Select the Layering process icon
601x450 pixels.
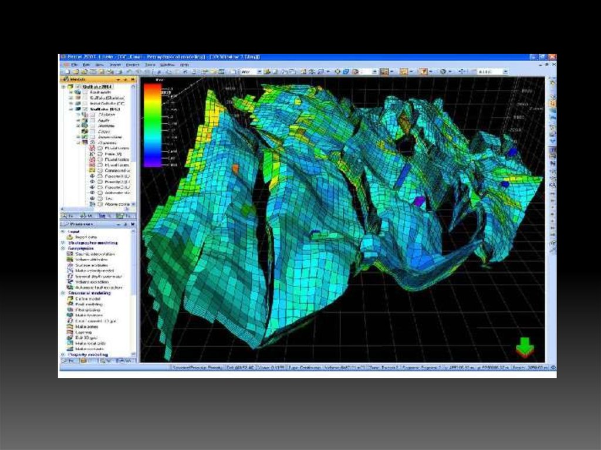70,332
